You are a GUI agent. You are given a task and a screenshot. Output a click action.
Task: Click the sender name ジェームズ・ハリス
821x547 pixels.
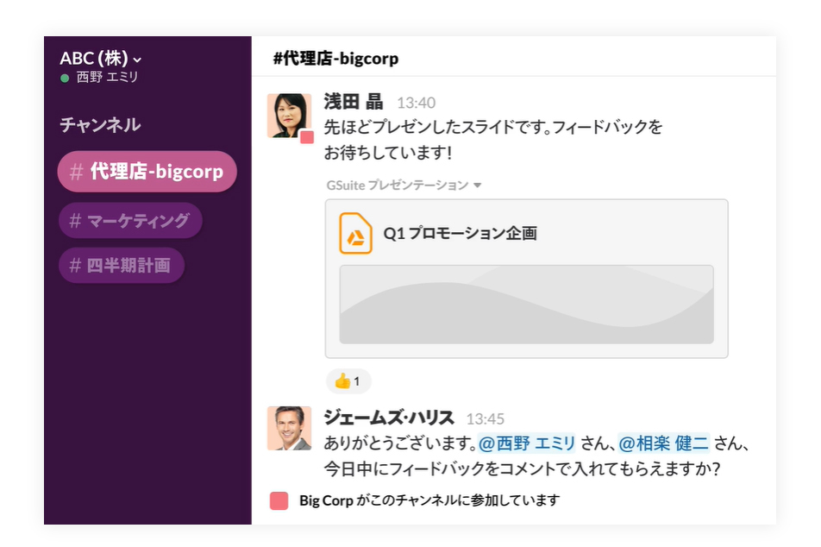click(388, 418)
